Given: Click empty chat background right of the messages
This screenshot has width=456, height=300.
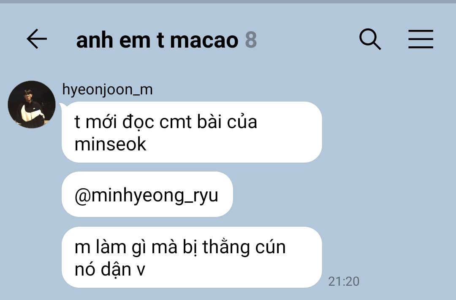Looking at the screenshot, I should (x=390, y=174).
